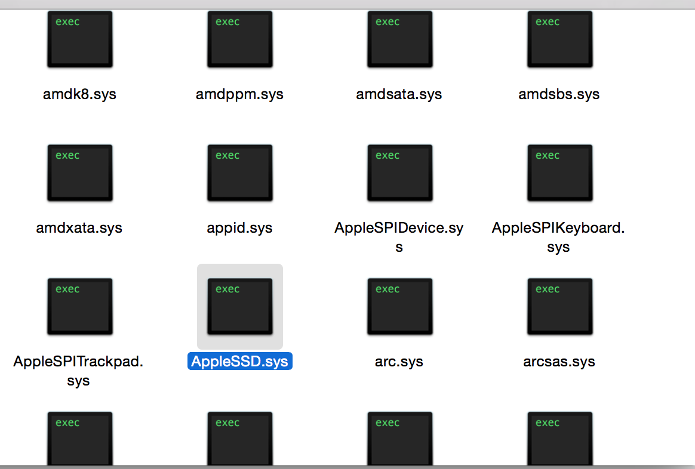Select the appid.sys exec icon
The width and height of the screenshot is (695, 469).
240,172
